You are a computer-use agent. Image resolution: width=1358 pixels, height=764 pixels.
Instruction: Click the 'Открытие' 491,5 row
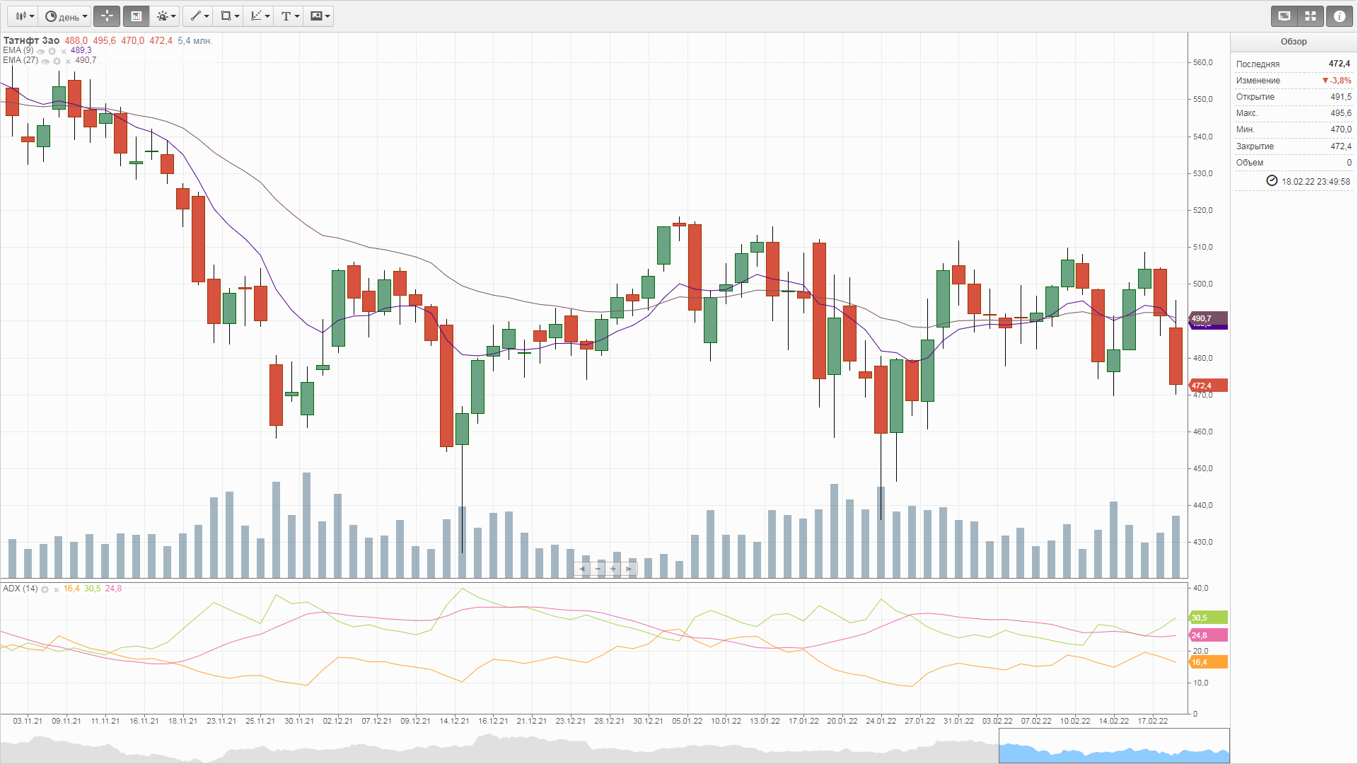click(1293, 97)
